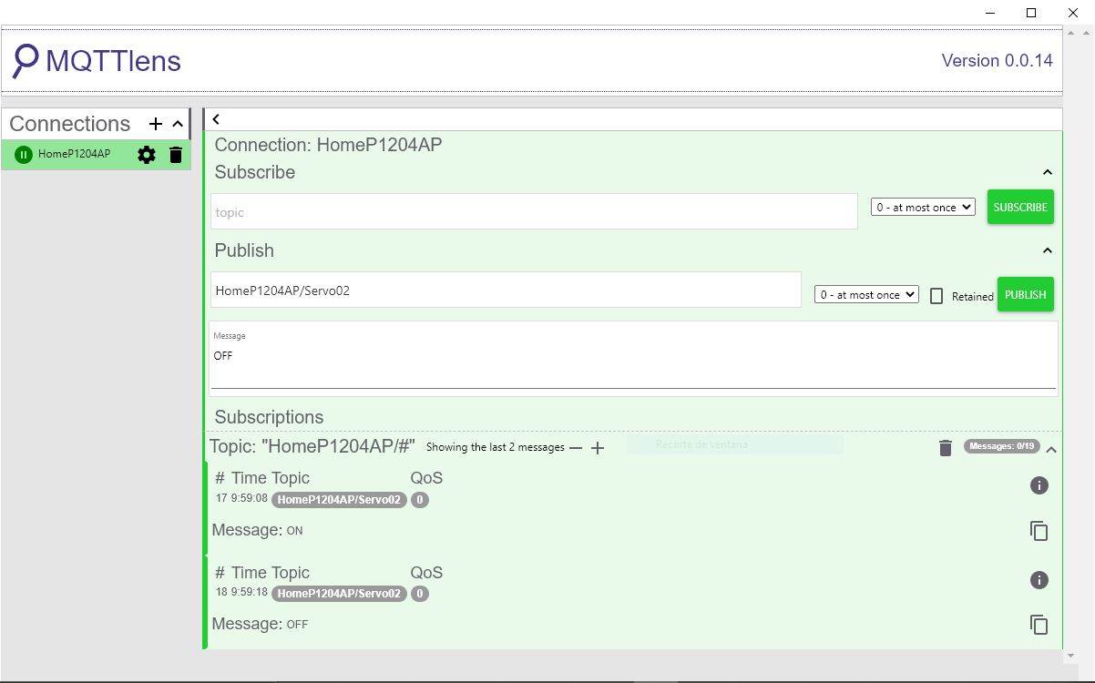This screenshot has height=683, width=1095.
Task: Focus the subscribe topic input field
Action: point(534,211)
